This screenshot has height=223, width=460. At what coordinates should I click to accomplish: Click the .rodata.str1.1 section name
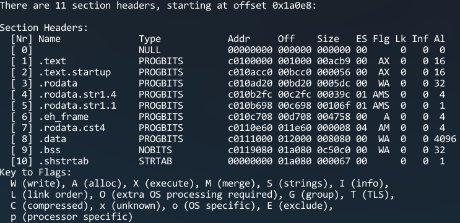coord(77,106)
